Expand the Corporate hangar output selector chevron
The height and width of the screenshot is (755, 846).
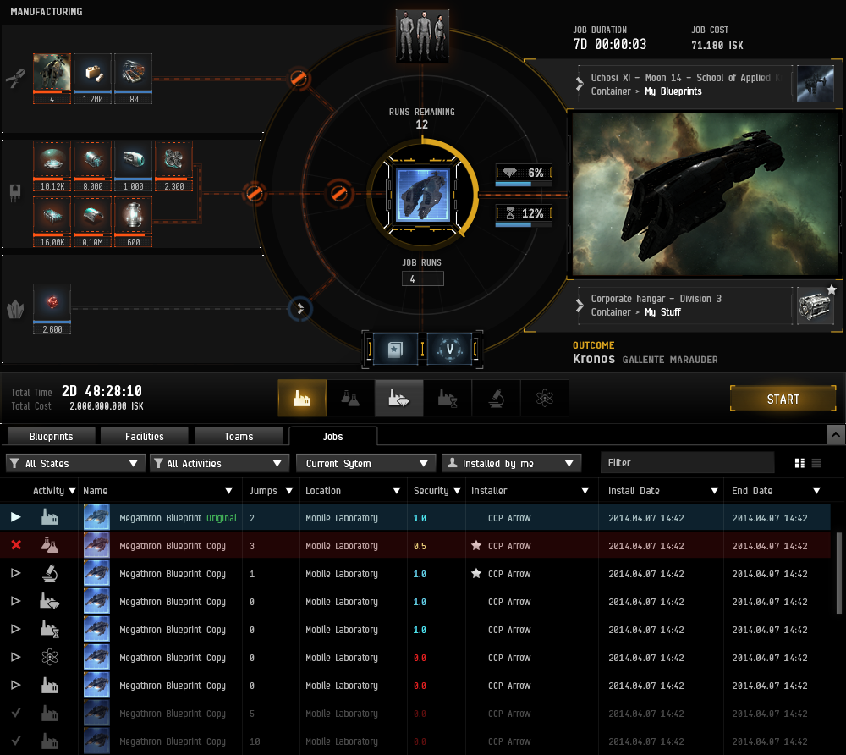tap(580, 306)
